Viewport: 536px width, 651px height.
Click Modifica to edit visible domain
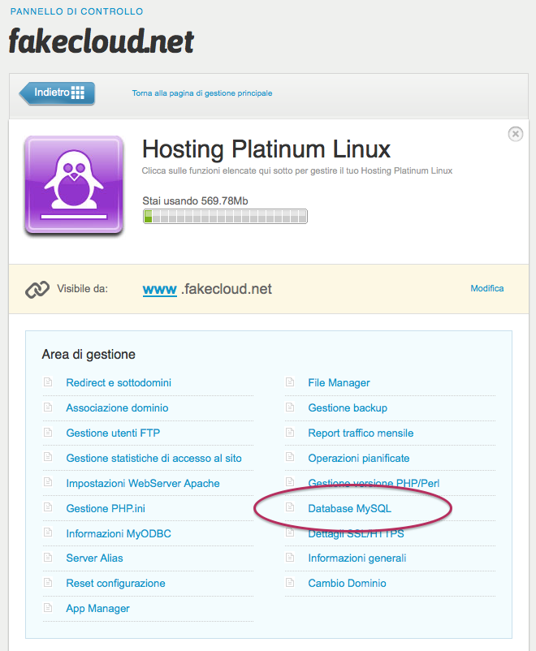487,288
